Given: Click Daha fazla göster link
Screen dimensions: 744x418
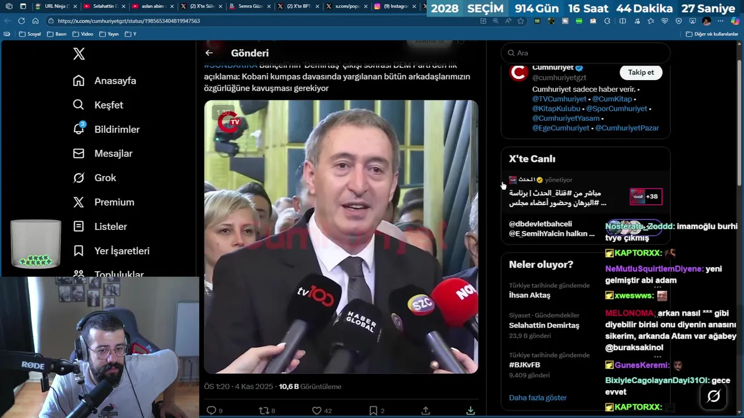Looking at the screenshot, I should [x=538, y=398].
